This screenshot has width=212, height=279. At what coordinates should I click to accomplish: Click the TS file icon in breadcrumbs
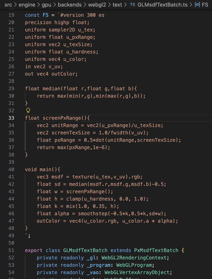coord(132,5)
